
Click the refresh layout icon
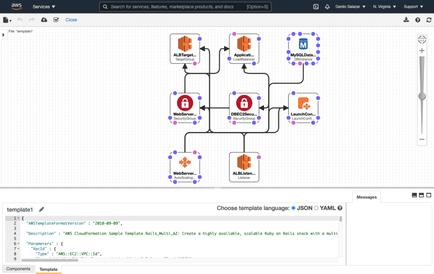click(x=428, y=19)
